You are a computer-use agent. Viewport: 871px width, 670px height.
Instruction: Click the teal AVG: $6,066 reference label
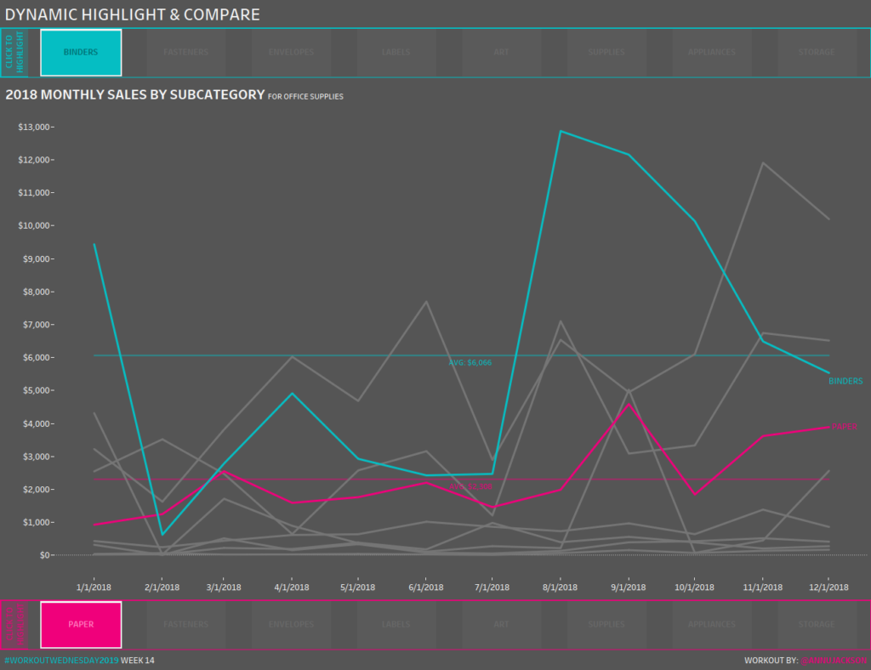470,363
